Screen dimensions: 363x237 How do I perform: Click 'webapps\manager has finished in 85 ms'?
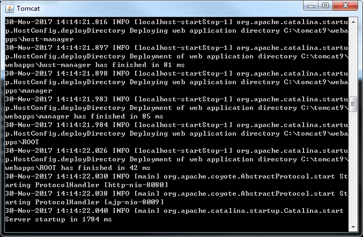[x=84, y=116]
